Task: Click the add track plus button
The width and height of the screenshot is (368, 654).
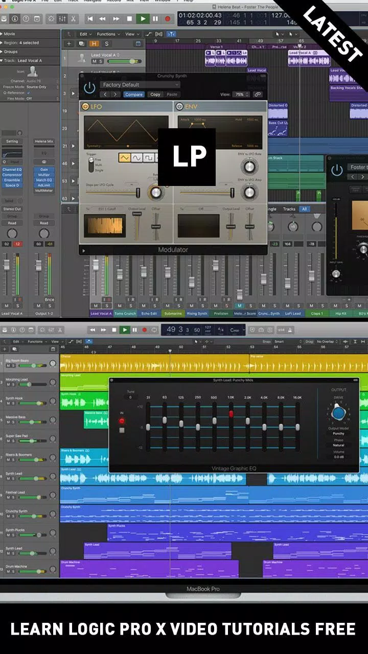Action: click(x=69, y=44)
